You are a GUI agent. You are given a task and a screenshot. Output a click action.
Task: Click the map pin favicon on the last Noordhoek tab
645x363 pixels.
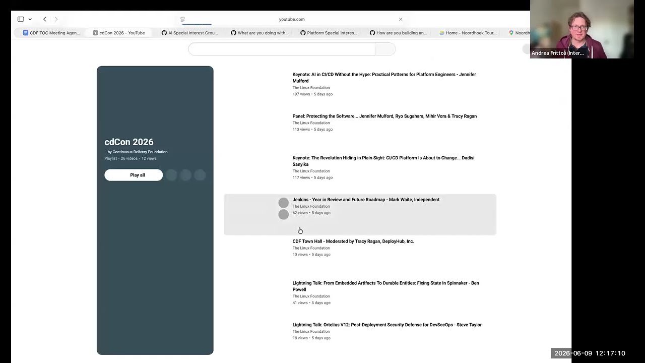[511, 33]
